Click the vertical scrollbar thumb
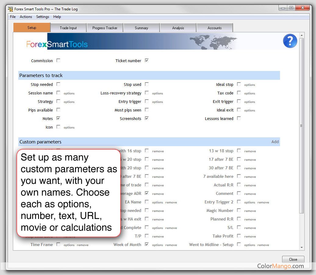Image resolution: width=316 pixels, height=275 pixels. pyautogui.click(x=301, y=126)
